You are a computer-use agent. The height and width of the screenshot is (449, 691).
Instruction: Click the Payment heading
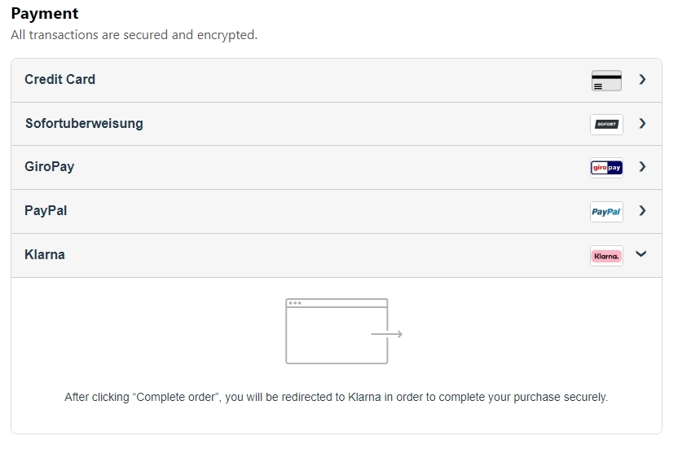45,13
